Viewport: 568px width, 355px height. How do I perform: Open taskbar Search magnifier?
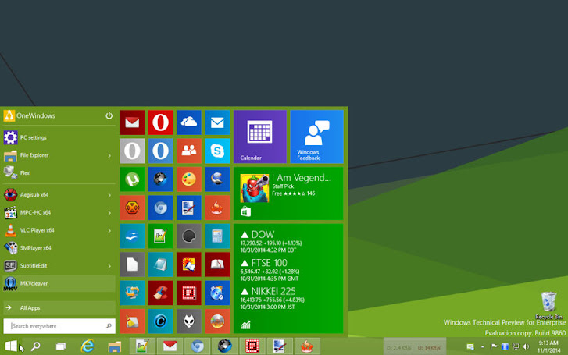tap(35, 346)
